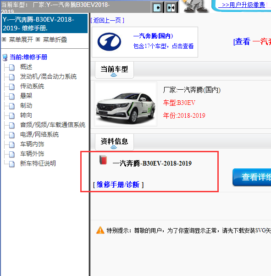Click the page icon beside 制动
The width and height of the screenshot is (271, 276).
point(12,106)
